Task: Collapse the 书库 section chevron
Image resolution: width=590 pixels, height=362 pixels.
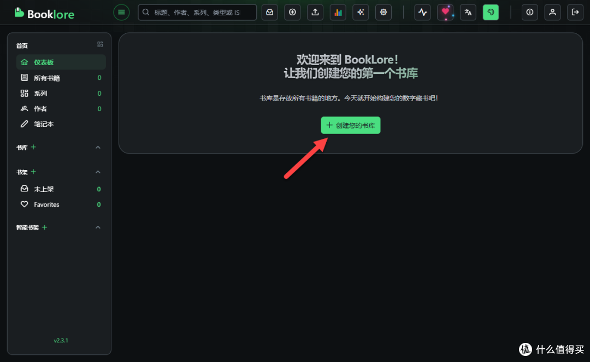Action: (98, 147)
